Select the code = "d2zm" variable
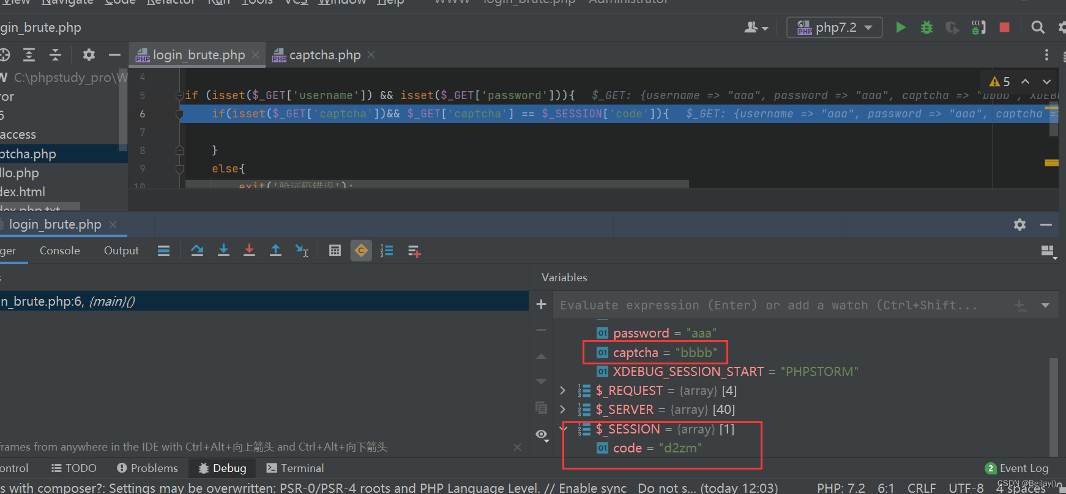 pos(649,448)
